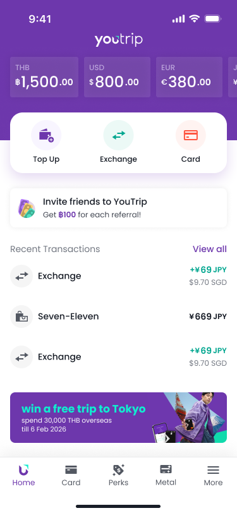Viewport: 237px width, 513px height.
Task: Tap the Top Up wallet icon
Action: coord(46,135)
